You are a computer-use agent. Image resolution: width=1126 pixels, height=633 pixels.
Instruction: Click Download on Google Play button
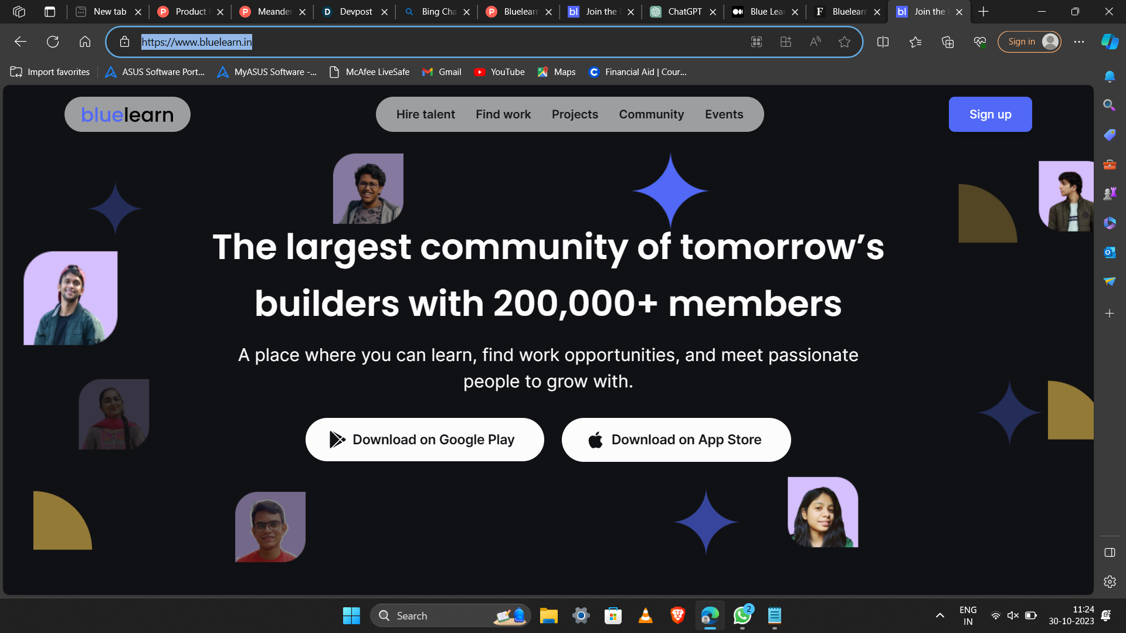[x=425, y=440]
